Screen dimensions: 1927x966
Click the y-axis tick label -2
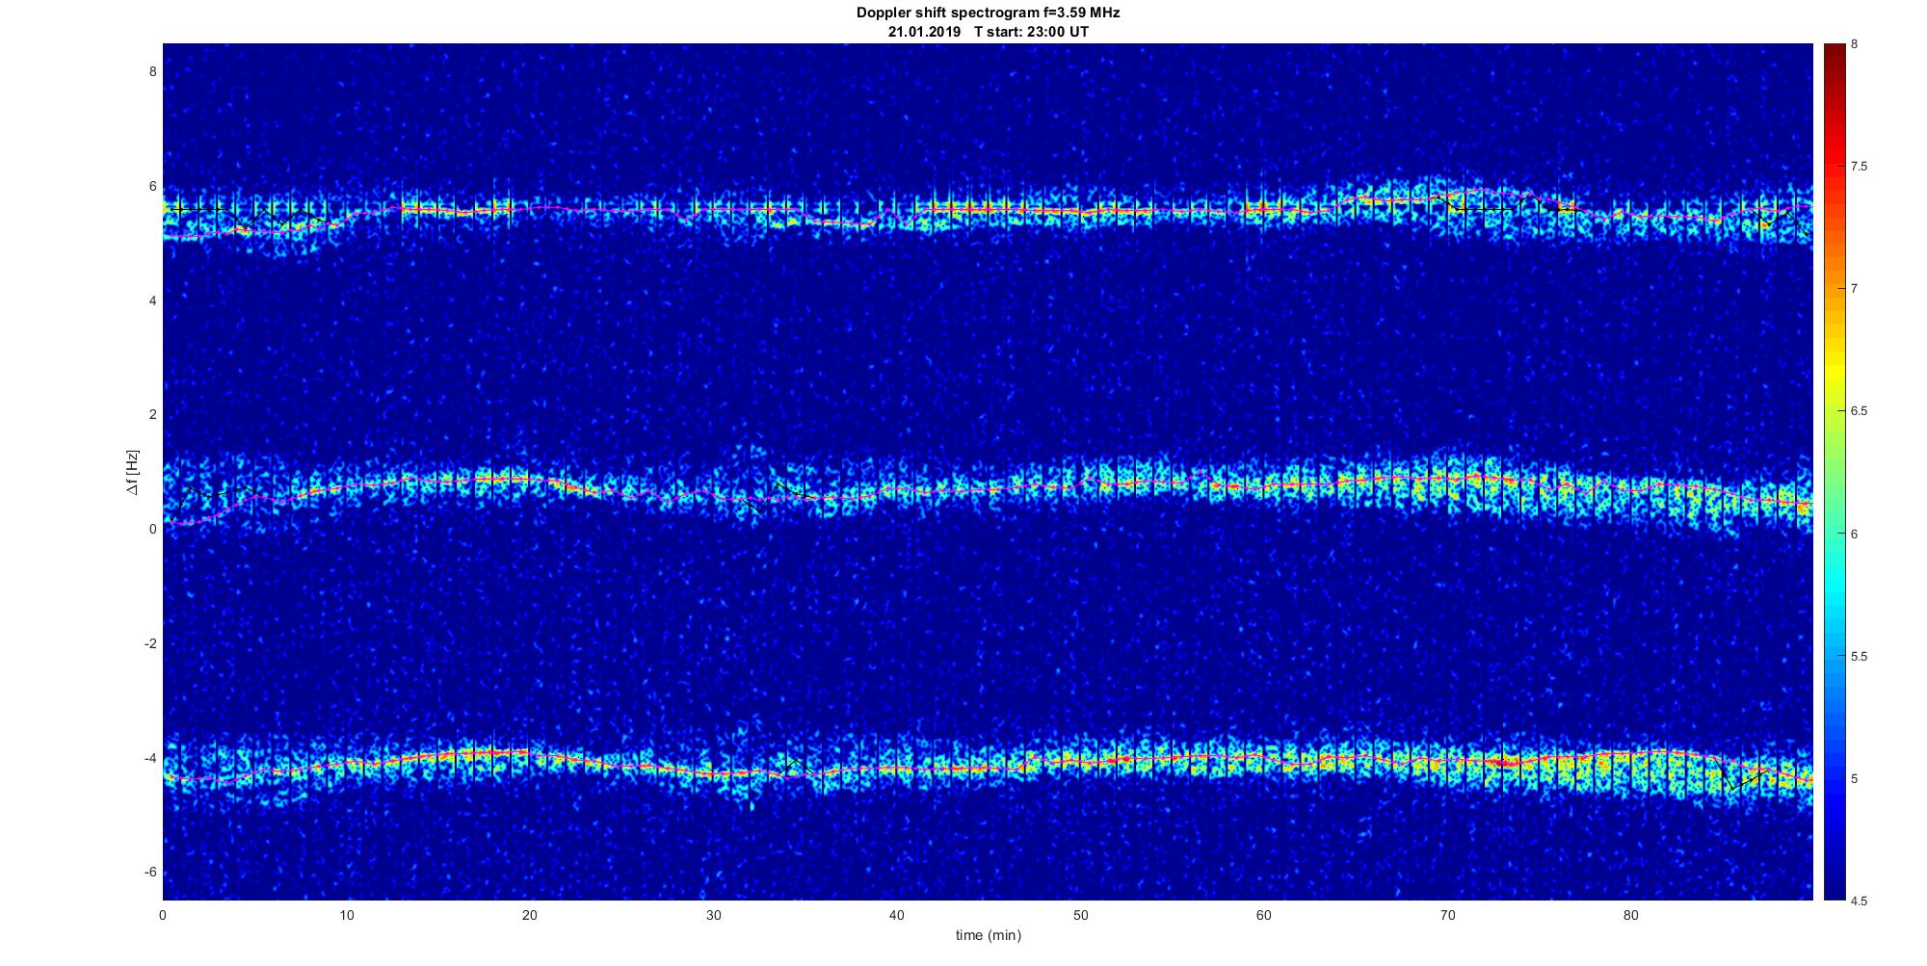point(150,643)
